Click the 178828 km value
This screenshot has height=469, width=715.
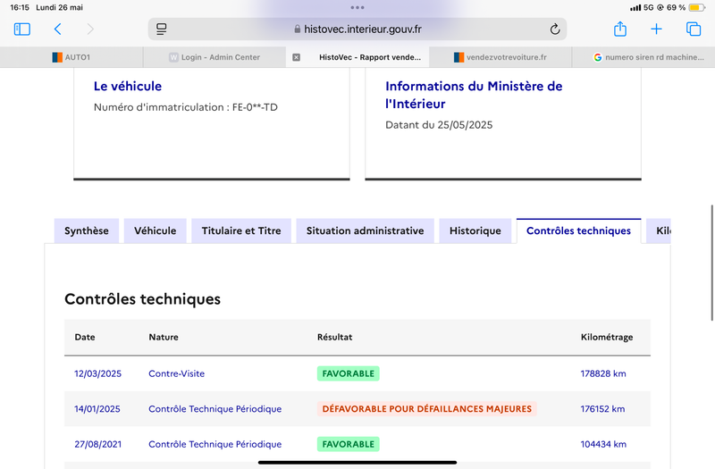point(602,373)
